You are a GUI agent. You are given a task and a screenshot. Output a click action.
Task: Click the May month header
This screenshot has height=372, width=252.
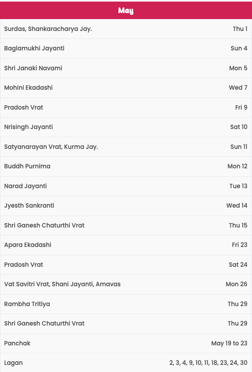tap(126, 10)
